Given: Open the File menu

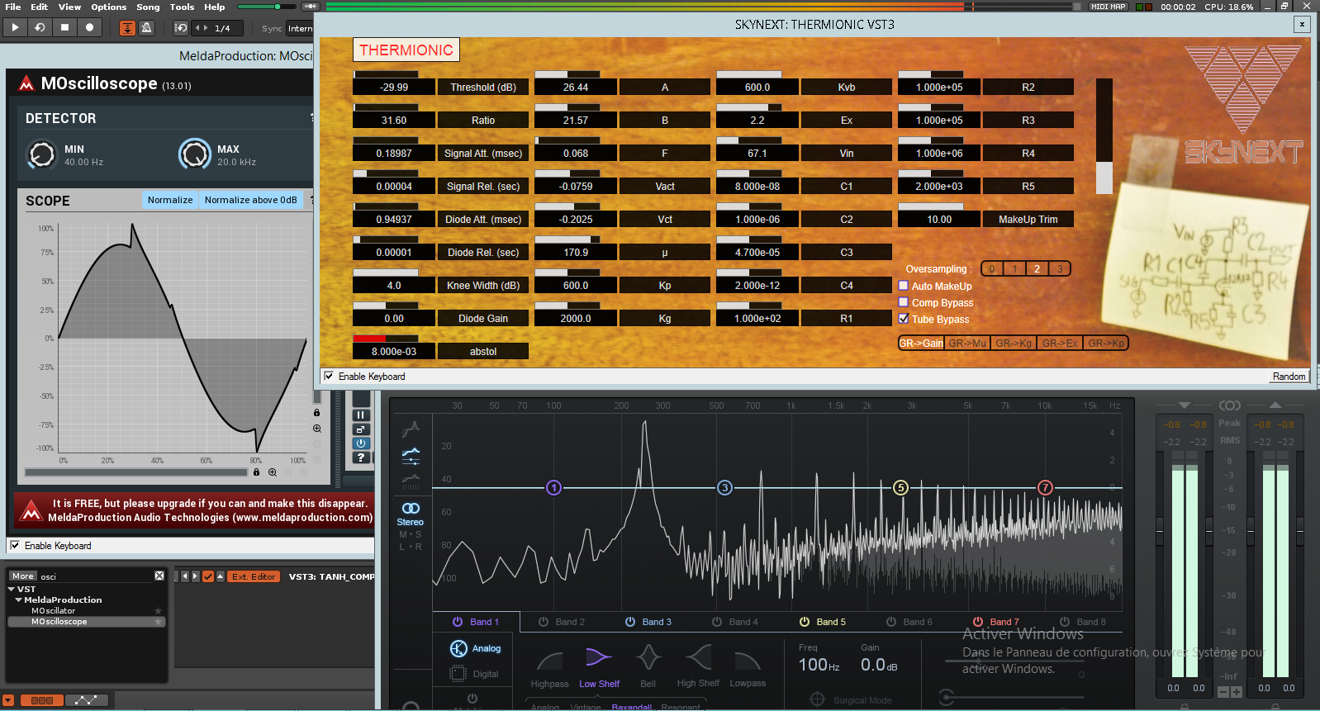Looking at the screenshot, I should [x=13, y=7].
